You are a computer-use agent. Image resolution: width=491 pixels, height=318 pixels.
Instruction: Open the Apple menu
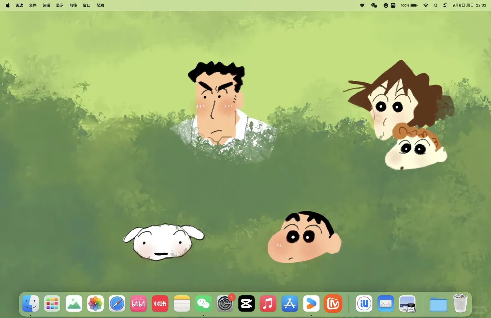[8, 5]
